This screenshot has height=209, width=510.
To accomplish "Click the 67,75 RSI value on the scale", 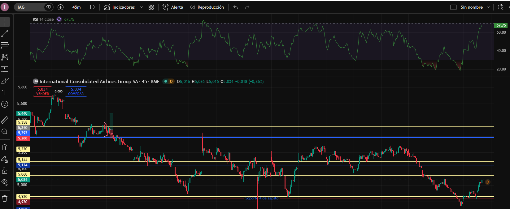I will (501, 25).
